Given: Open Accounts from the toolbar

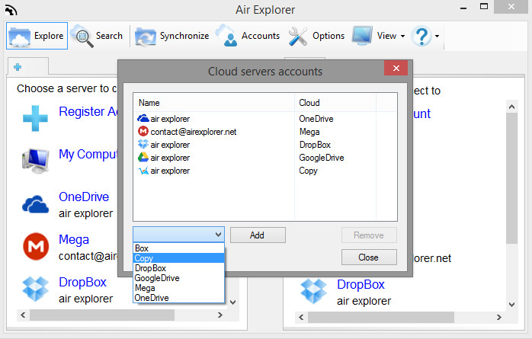Looking at the screenshot, I should coord(248,36).
